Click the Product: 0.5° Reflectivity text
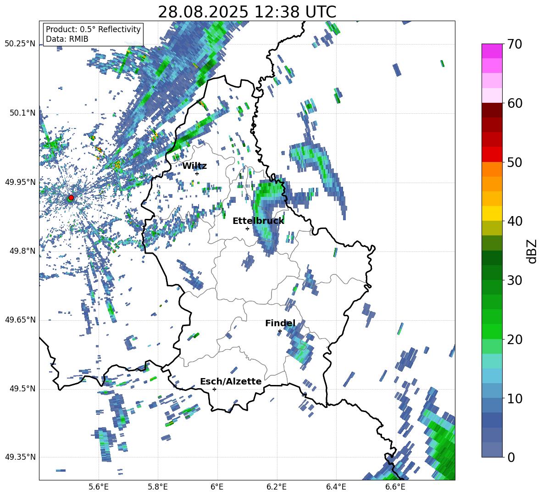 (x=93, y=29)
